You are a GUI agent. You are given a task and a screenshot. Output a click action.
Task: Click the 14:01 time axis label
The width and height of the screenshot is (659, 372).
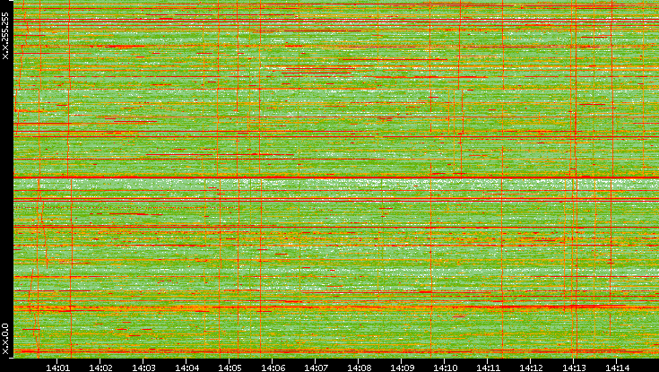tap(57, 368)
